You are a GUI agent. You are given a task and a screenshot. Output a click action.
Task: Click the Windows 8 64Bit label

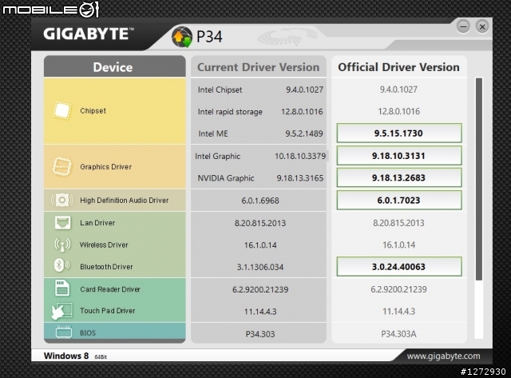[x=75, y=356]
